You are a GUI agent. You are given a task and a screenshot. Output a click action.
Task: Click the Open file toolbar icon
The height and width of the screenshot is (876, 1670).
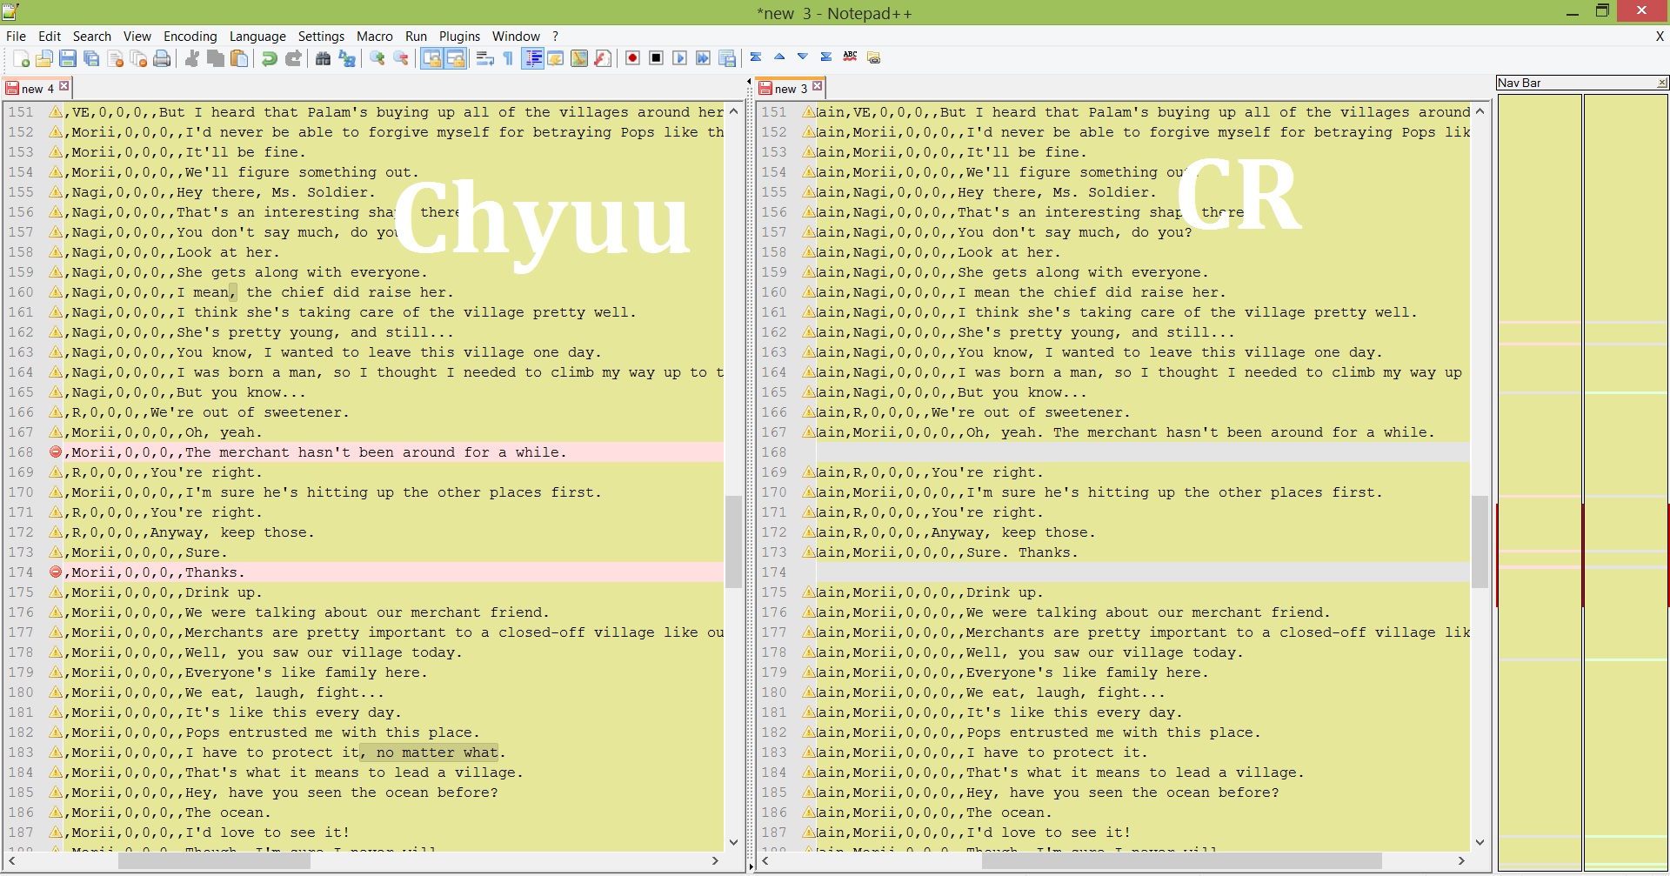pyautogui.click(x=44, y=58)
